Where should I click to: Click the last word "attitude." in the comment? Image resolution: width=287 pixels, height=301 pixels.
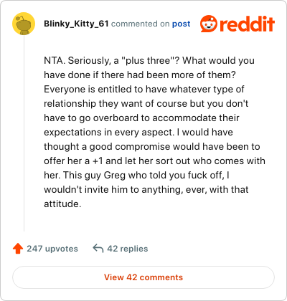[62, 204]
